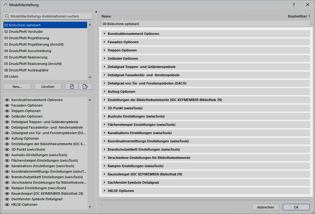Toggle visibility of Konstruktionselement-Optionen in list
This screenshot has height=214, width=315.
click(7, 100)
